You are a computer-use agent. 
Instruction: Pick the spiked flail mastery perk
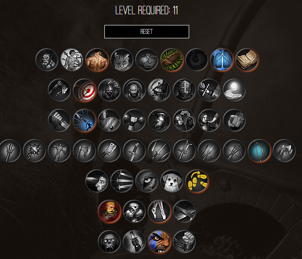(x=34, y=151)
